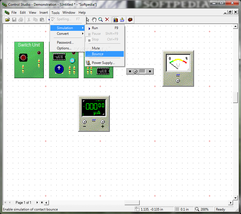Image resolution: width=241 pixels, height=214 pixels.
Task: Click the Paste clipboard icon
Action: [42, 20]
